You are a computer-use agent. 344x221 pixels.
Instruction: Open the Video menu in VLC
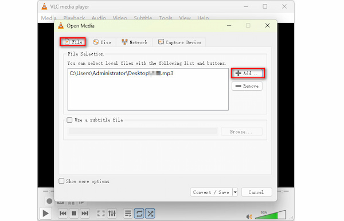coord(120,18)
